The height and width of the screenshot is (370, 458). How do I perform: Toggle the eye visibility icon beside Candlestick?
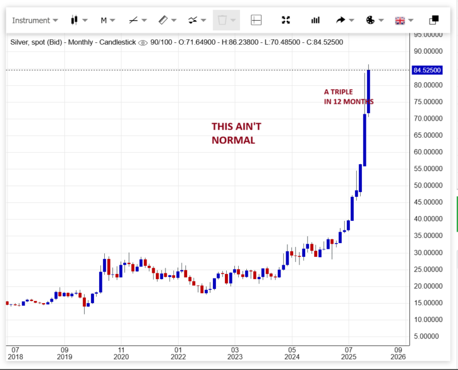143,42
